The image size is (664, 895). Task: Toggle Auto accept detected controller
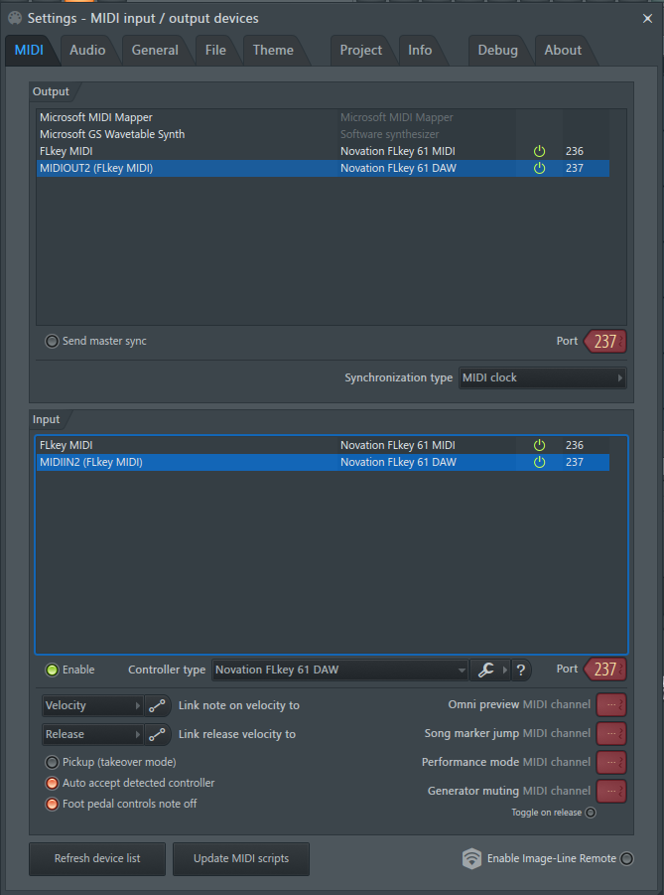pos(52,783)
